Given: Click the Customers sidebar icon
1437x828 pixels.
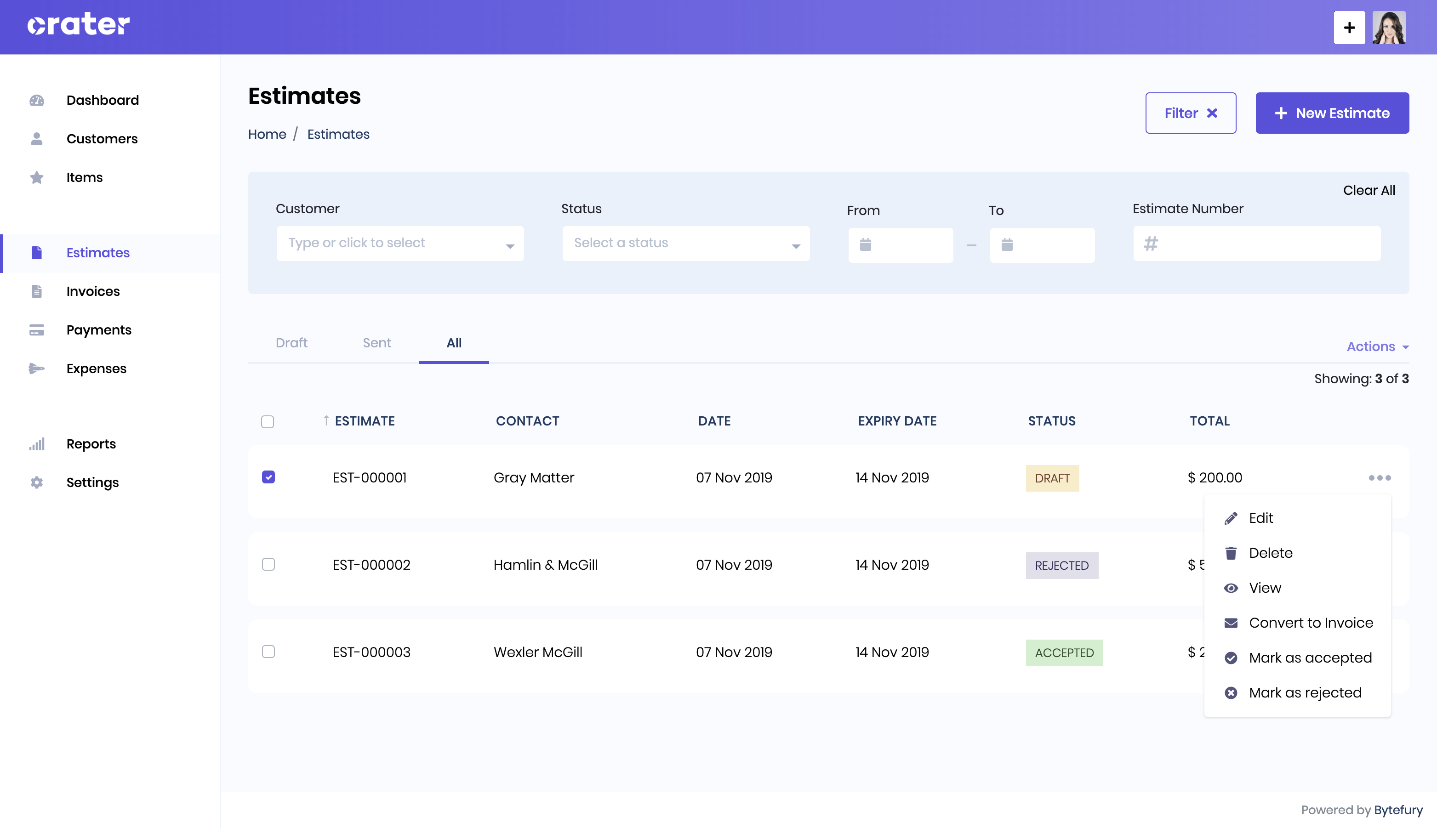Looking at the screenshot, I should (36, 138).
